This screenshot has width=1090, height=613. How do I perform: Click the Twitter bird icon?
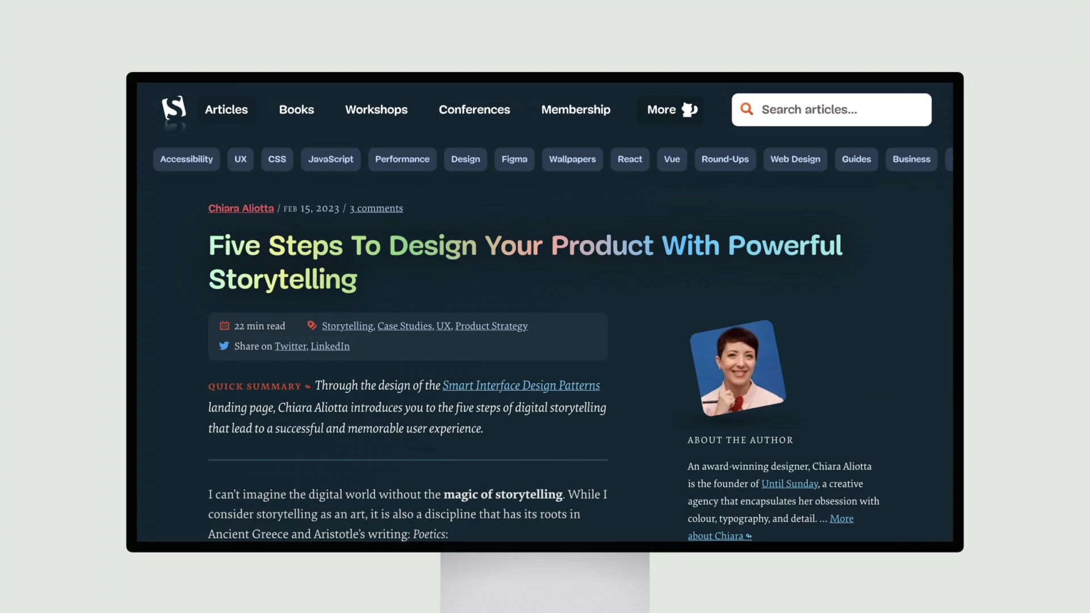pyautogui.click(x=224, y=345)
